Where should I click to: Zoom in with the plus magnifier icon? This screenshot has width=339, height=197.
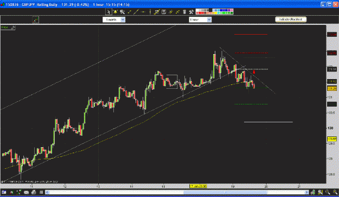[x=335, y=192]
